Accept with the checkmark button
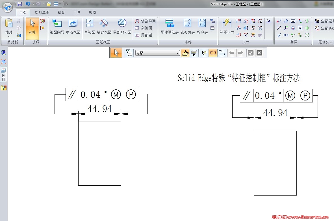Viewport: 334px width, 221px height. tap(250, 53)
